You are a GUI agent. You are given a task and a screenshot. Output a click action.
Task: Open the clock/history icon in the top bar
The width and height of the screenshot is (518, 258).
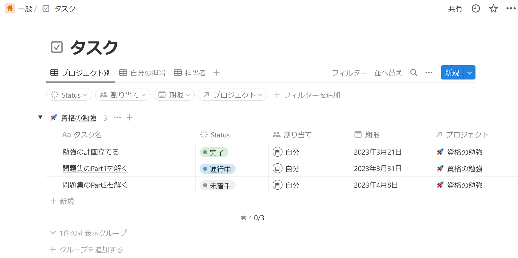[476, 8]
